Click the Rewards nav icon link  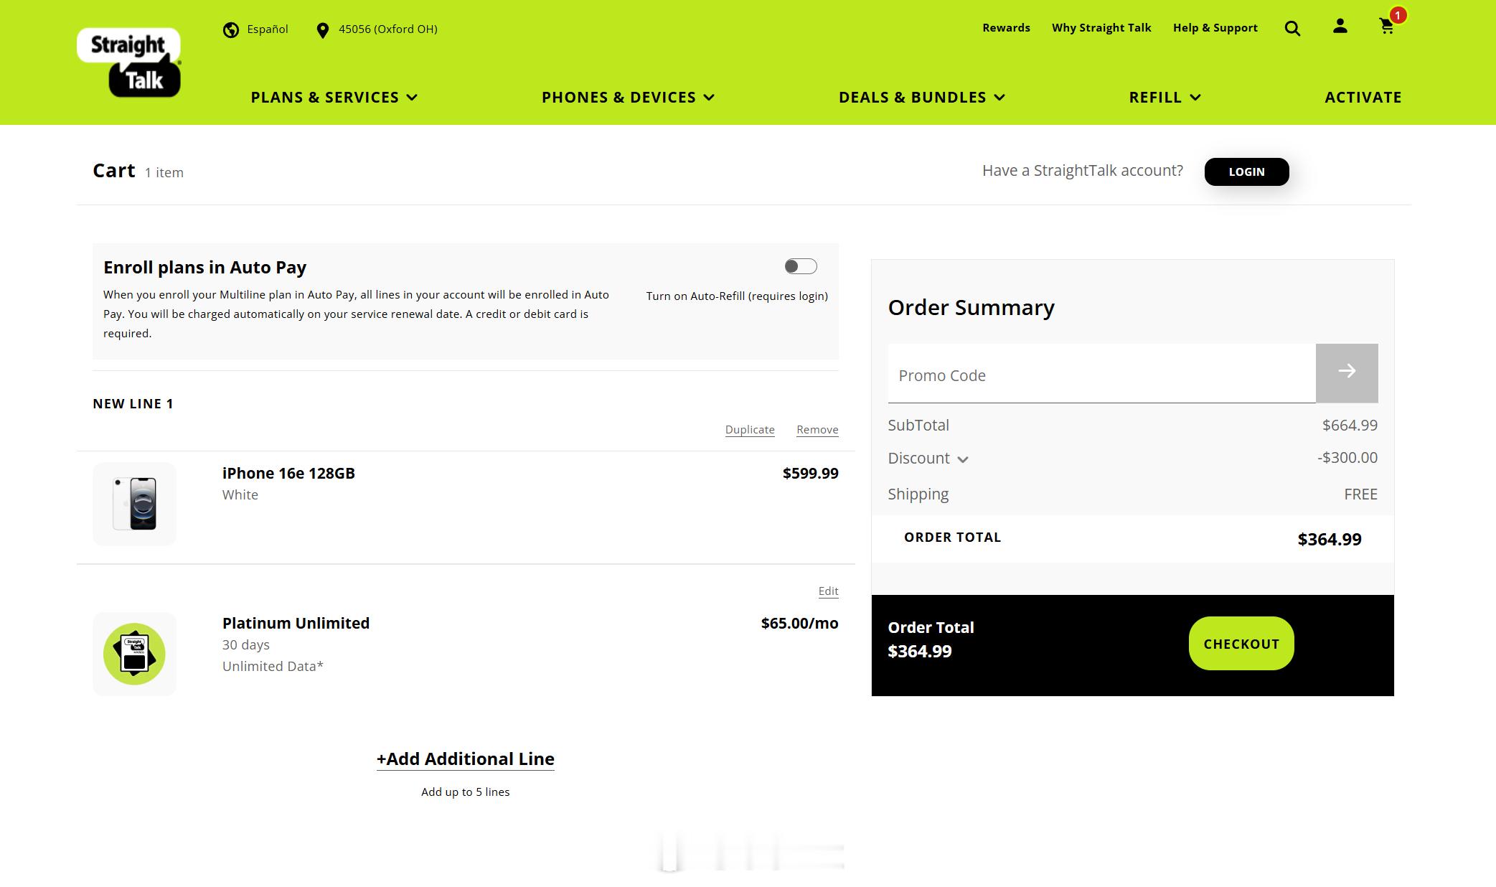pos(1005,27)
